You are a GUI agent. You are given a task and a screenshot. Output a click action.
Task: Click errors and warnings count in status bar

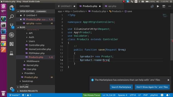coord(26,95)
